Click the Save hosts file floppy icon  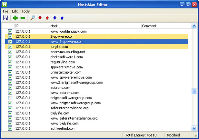click(x=5, y=18)
